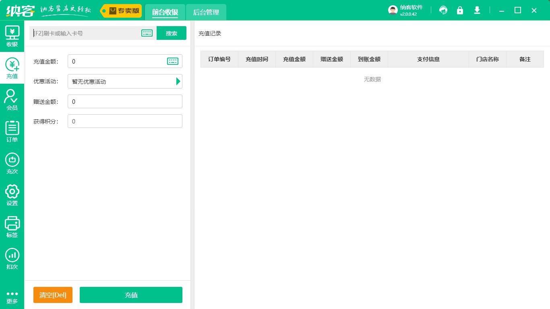Click the keyboard icon in card number field
This screenshot has width=550, height=309.
pyautogui.click(x=147, y=33)
